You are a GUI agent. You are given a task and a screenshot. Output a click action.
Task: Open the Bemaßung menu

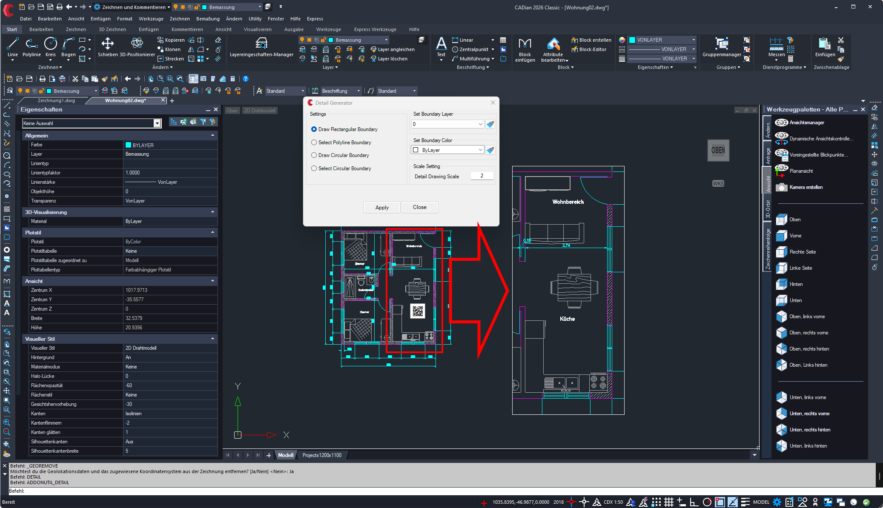(208, 19)
